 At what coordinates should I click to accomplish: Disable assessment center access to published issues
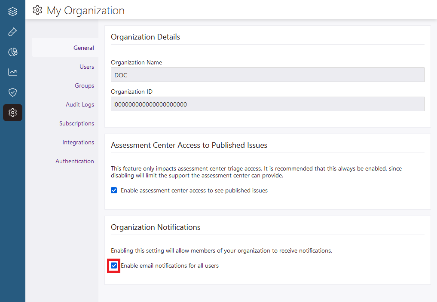[x=114, y=190]
